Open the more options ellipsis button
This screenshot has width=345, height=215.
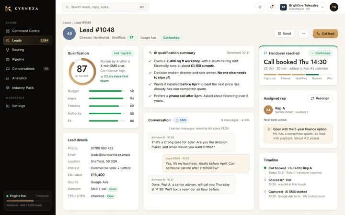tap(304, 33)
